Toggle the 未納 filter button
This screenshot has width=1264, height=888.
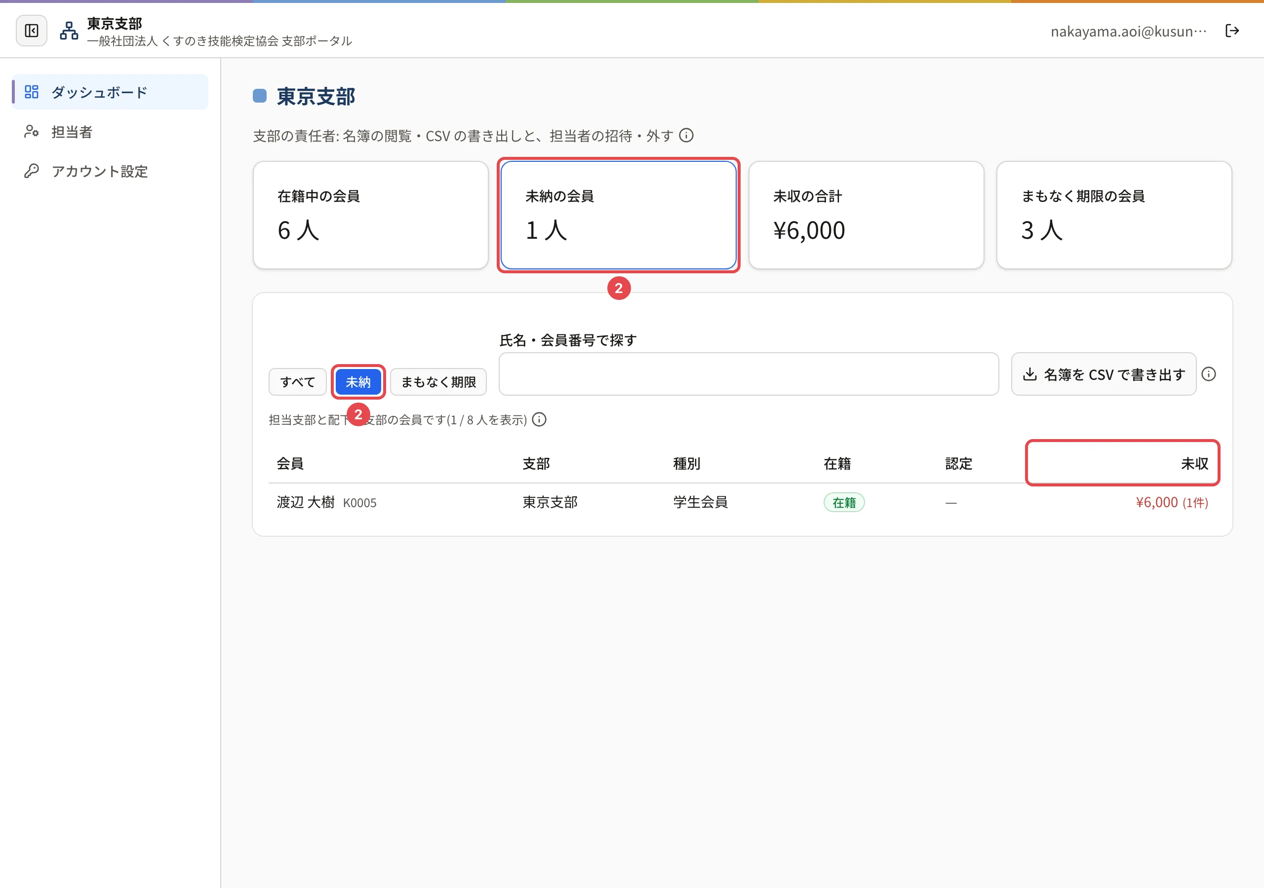358,382
